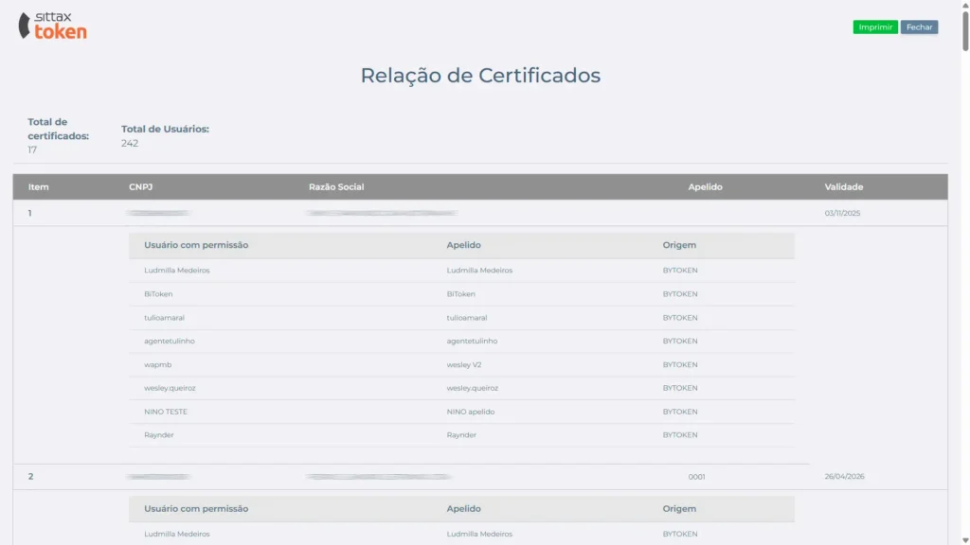This screenshot has width=970, height=545.
Task: Click the scrollbar up arrow
Action: [x=965, y=5]
